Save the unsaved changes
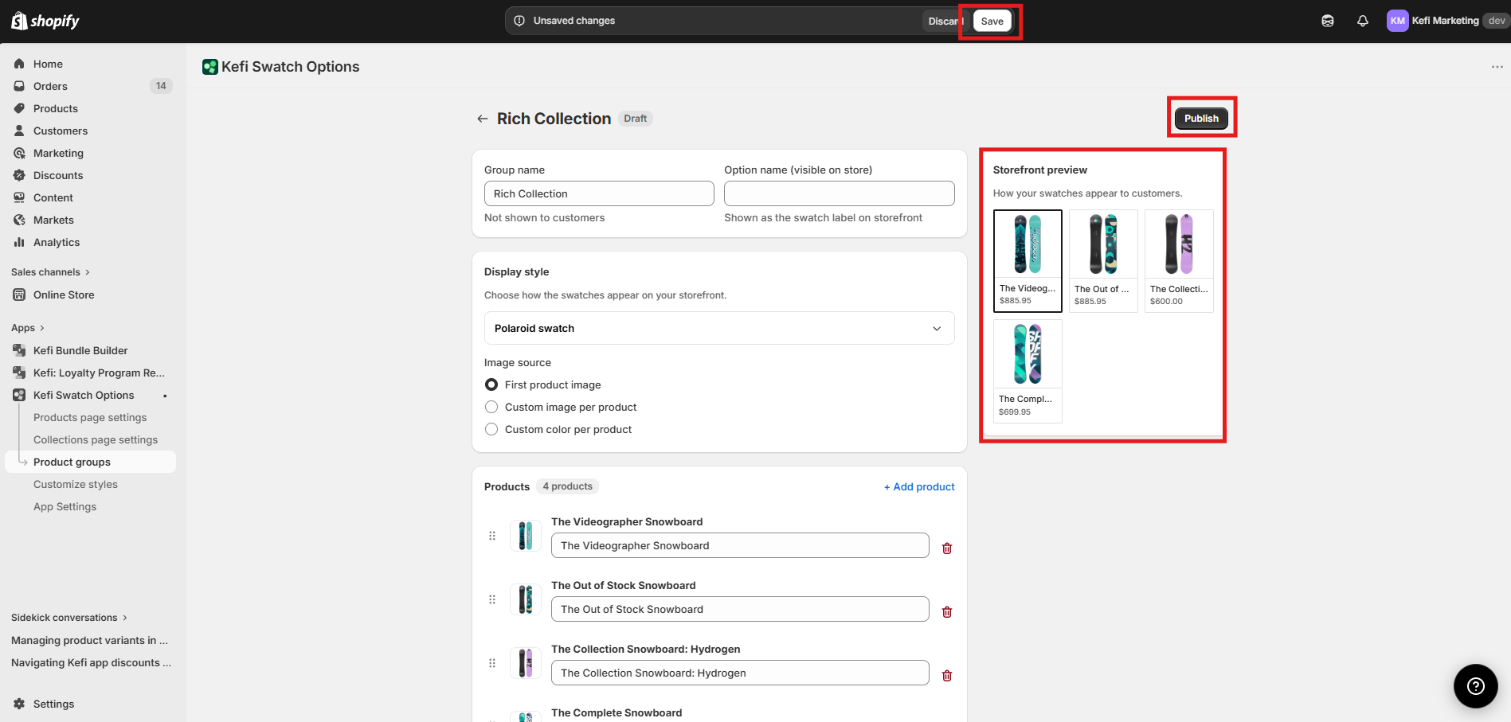The height and width of the screenshot is (722, 1511). 992,21
